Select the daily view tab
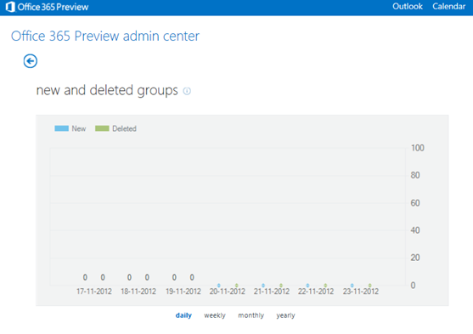 tap(183, 315)
